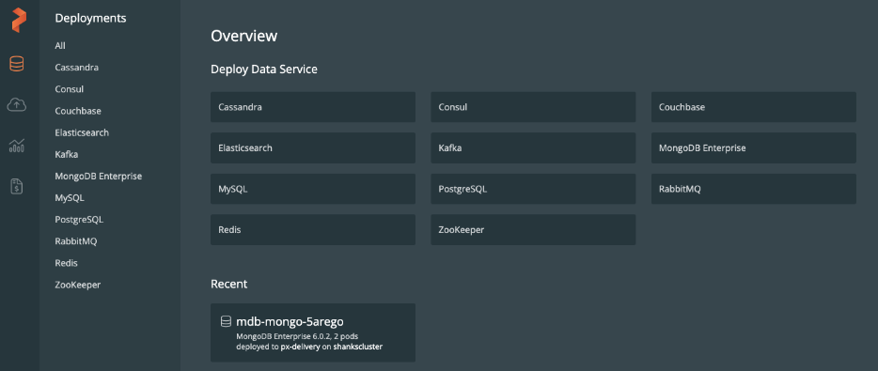878x371 pixels.
Task: Deploy RabbitMQ data service tile
Action: click(x=754, y=189)
